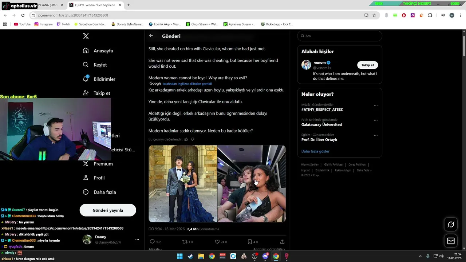Open options for #ATINY_RESPECT_ATEEZ trend
The height and width of the screenshot is (262, 466).
(x=376, y=106)
